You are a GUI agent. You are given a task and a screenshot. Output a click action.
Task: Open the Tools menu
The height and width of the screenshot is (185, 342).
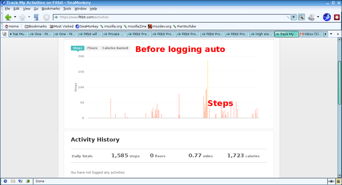(67, 9)
